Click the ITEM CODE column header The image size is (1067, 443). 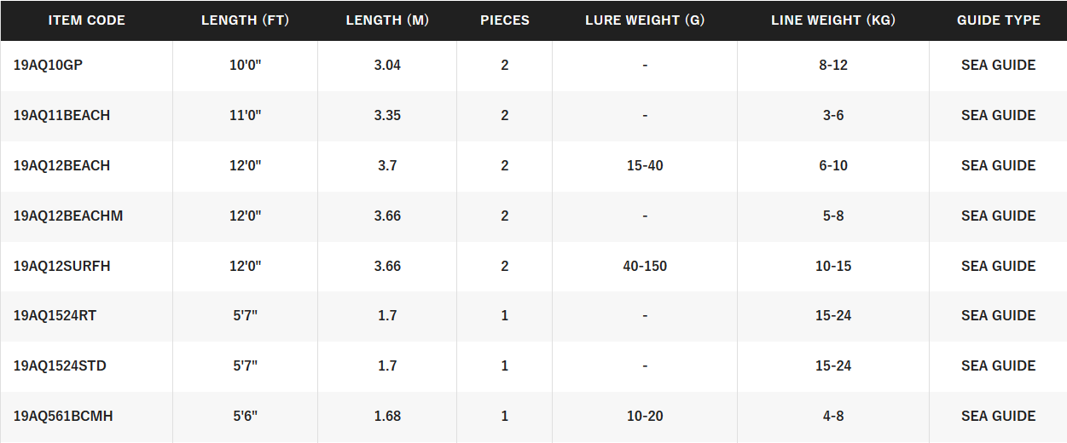click(x=86, y=20)
